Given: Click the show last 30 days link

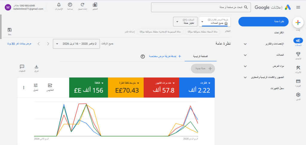Looking at the screenshot, I should [x=19, y=44].
